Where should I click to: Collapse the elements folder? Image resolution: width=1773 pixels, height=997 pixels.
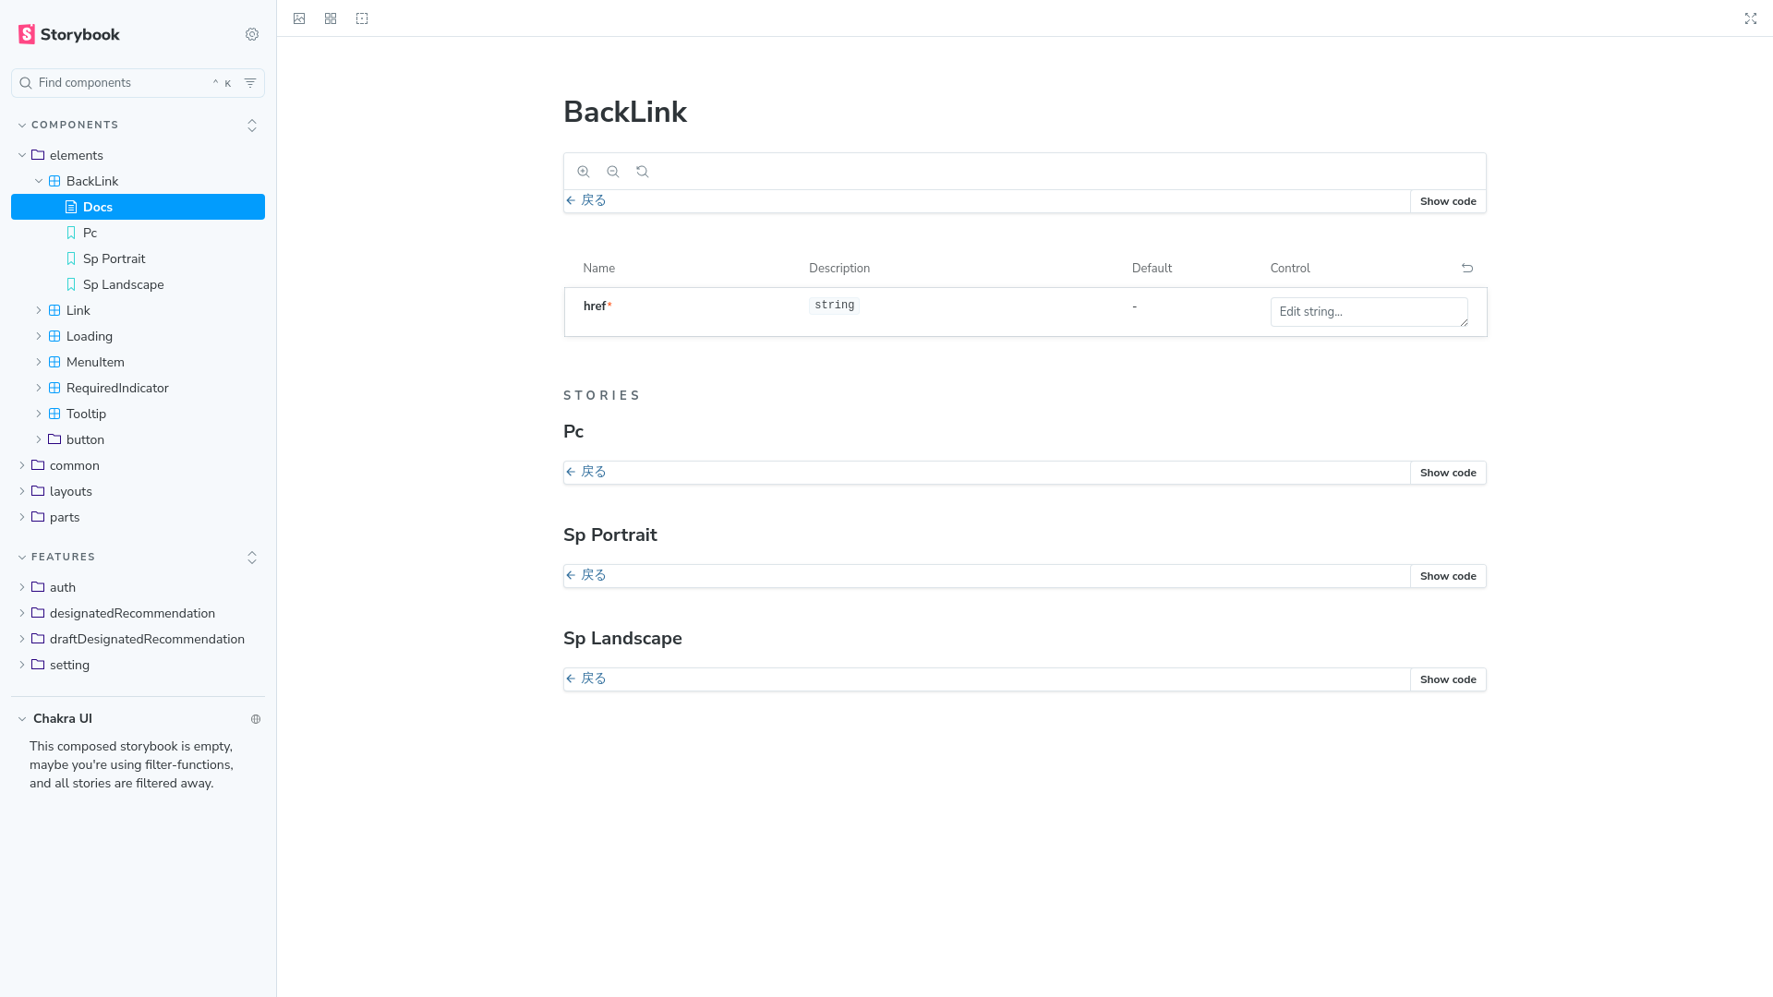pos(138,155)
